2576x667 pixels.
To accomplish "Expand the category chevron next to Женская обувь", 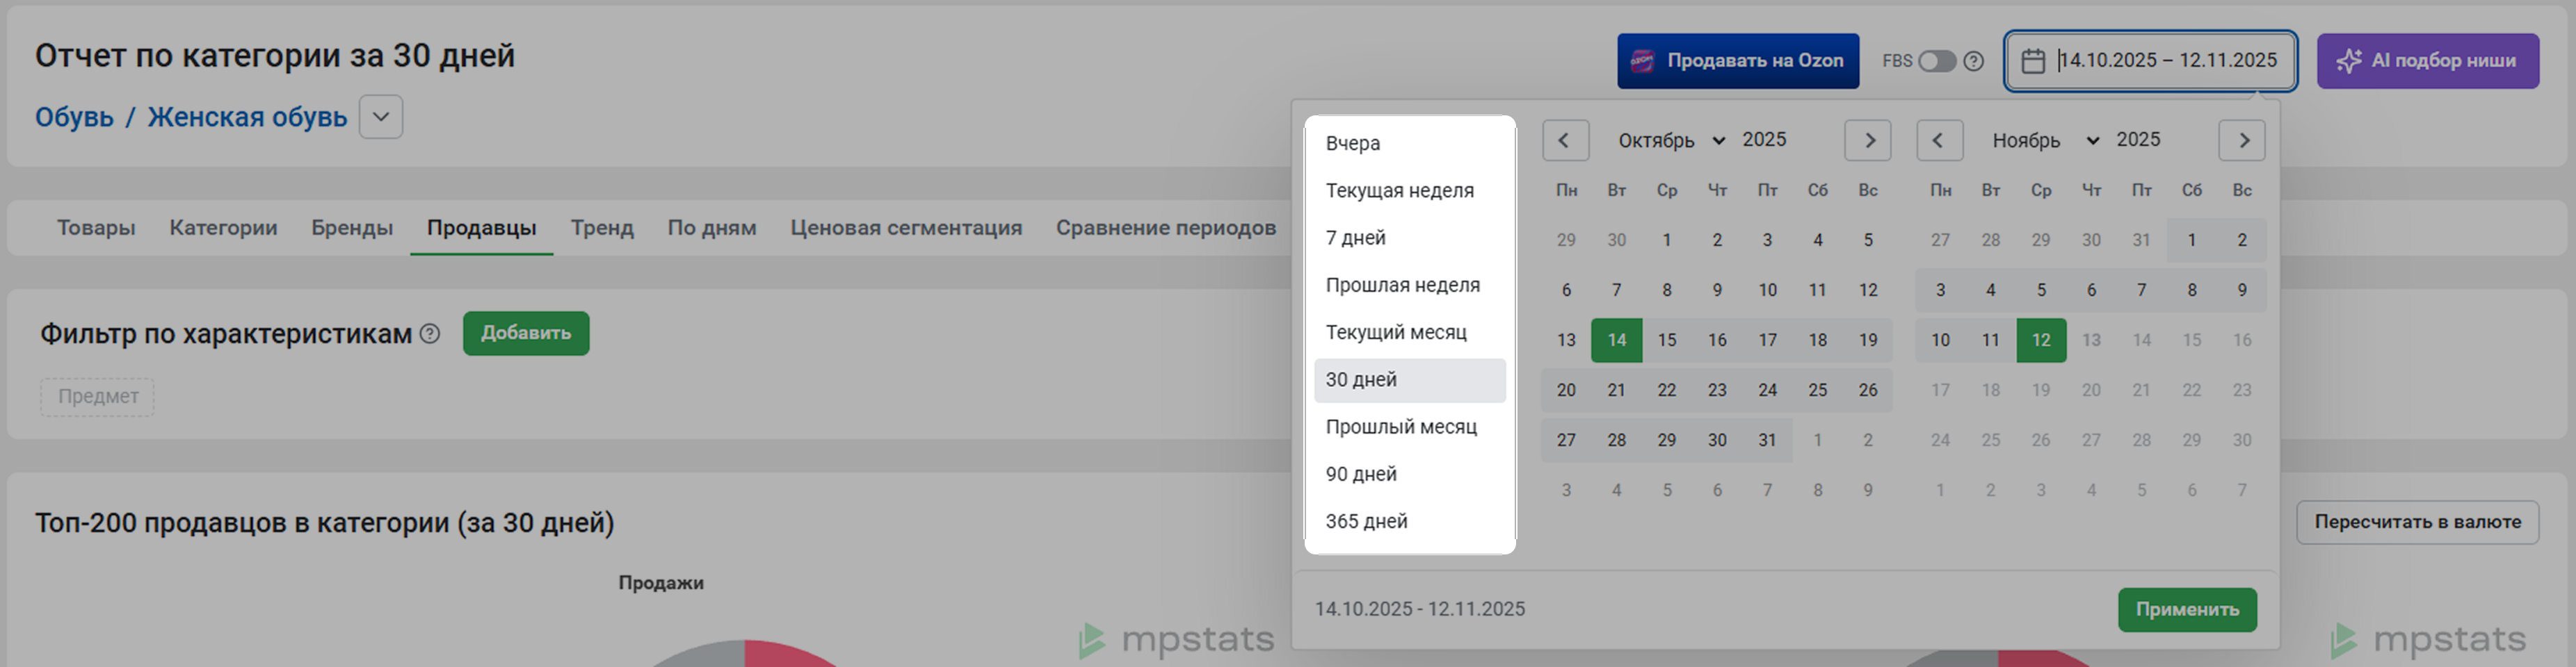I will tap(381, 117).
